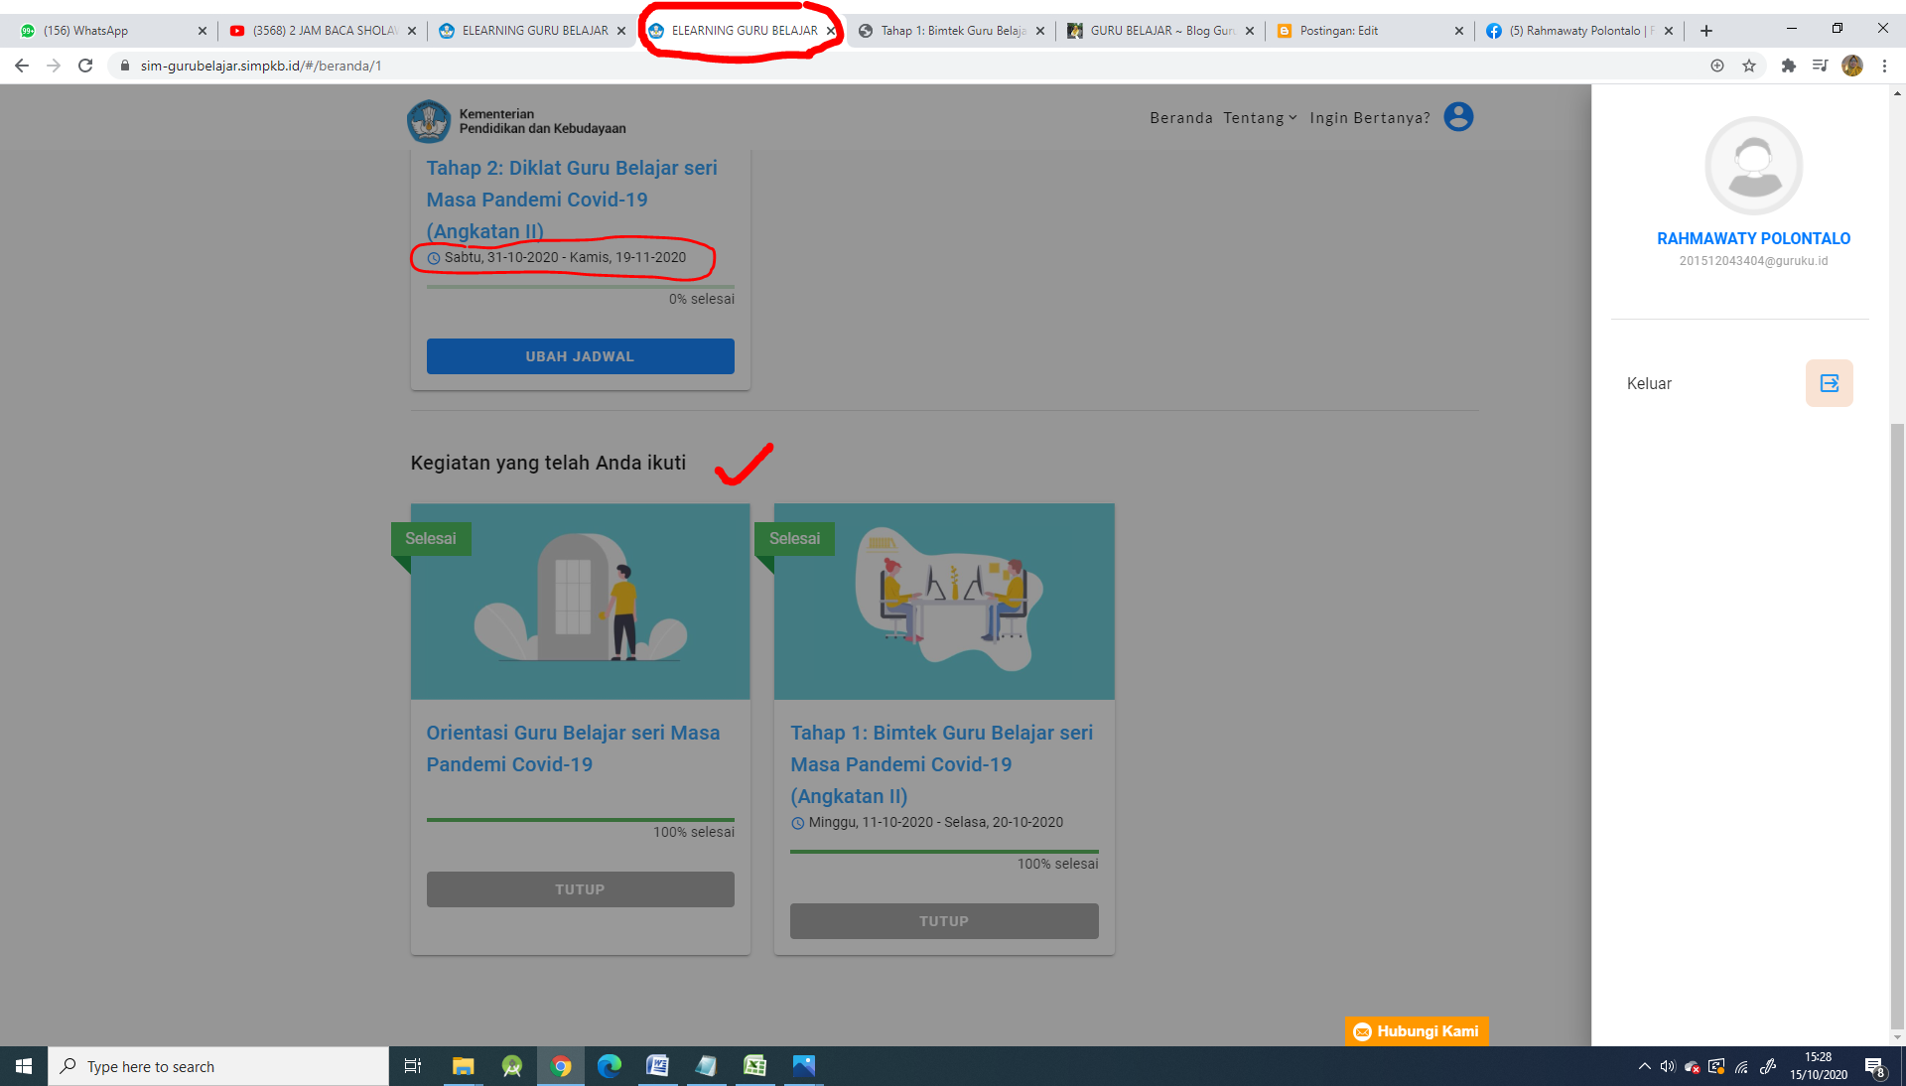Open Task View on the taskbar
1906x1086 pixels.
coord(413,1066)
